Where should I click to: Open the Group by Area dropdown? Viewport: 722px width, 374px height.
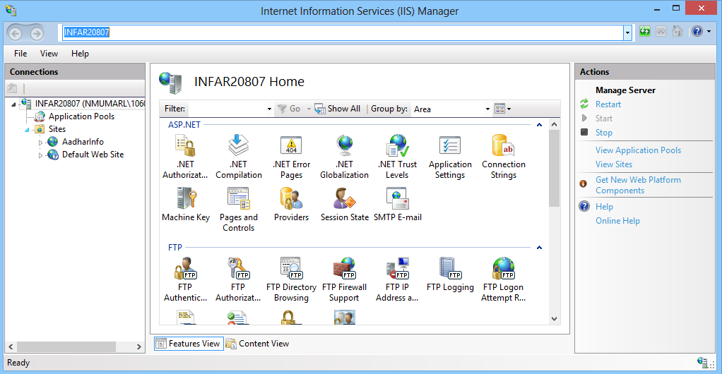click(x=487, y=109)
